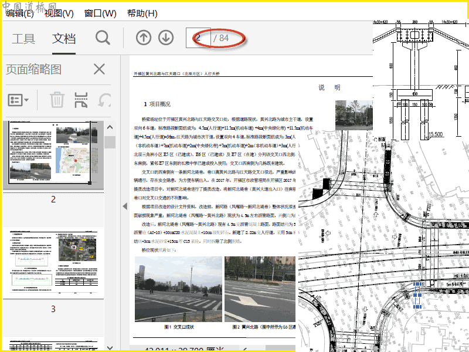Open the 窗口(W) menu
Image resolution: width=469 pixels, height=352 pixels.
(x=100, y=13)
